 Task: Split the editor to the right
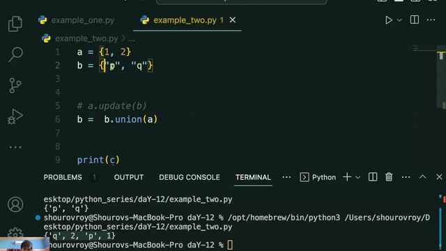point(415,20)
